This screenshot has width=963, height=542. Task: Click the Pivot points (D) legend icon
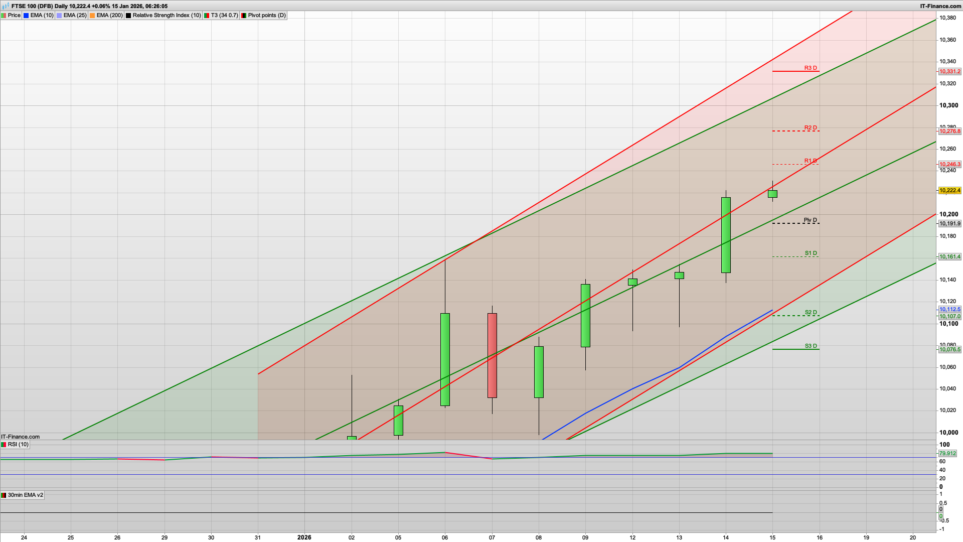[x=244, y=15]
